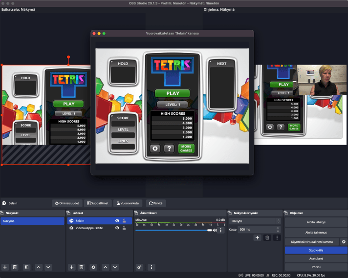This screenshot has height=278, width=348.
Task: Select the Videokaappauslaite source
Action: [x=90, y=228]
